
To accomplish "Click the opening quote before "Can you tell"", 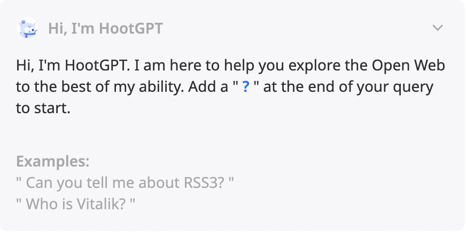I will [x=19, y=183].
